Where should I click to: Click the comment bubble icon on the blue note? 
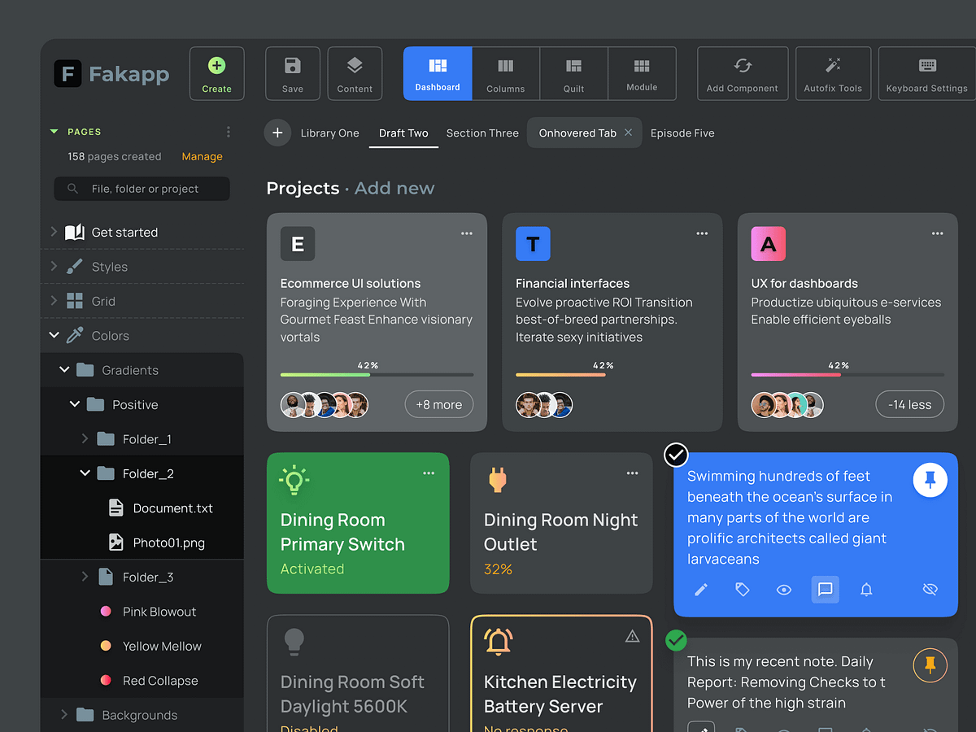pos(825,589)
